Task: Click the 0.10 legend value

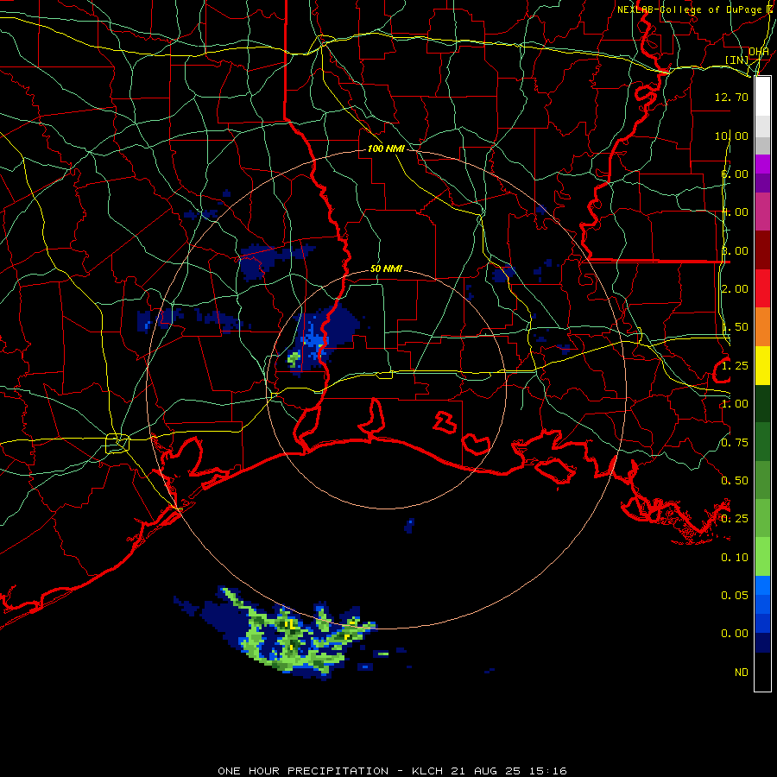Action: [x=735, y=558]
